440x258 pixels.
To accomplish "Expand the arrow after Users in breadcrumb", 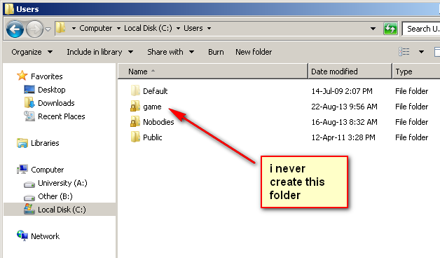I will pos(209,29).
